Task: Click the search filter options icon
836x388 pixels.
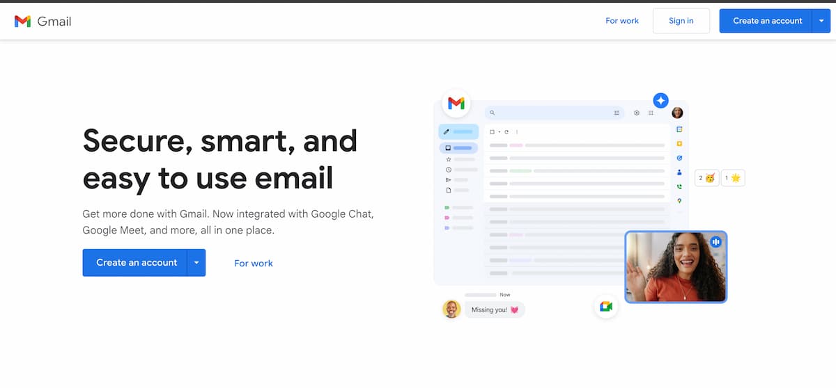Action: click(617, 113)
